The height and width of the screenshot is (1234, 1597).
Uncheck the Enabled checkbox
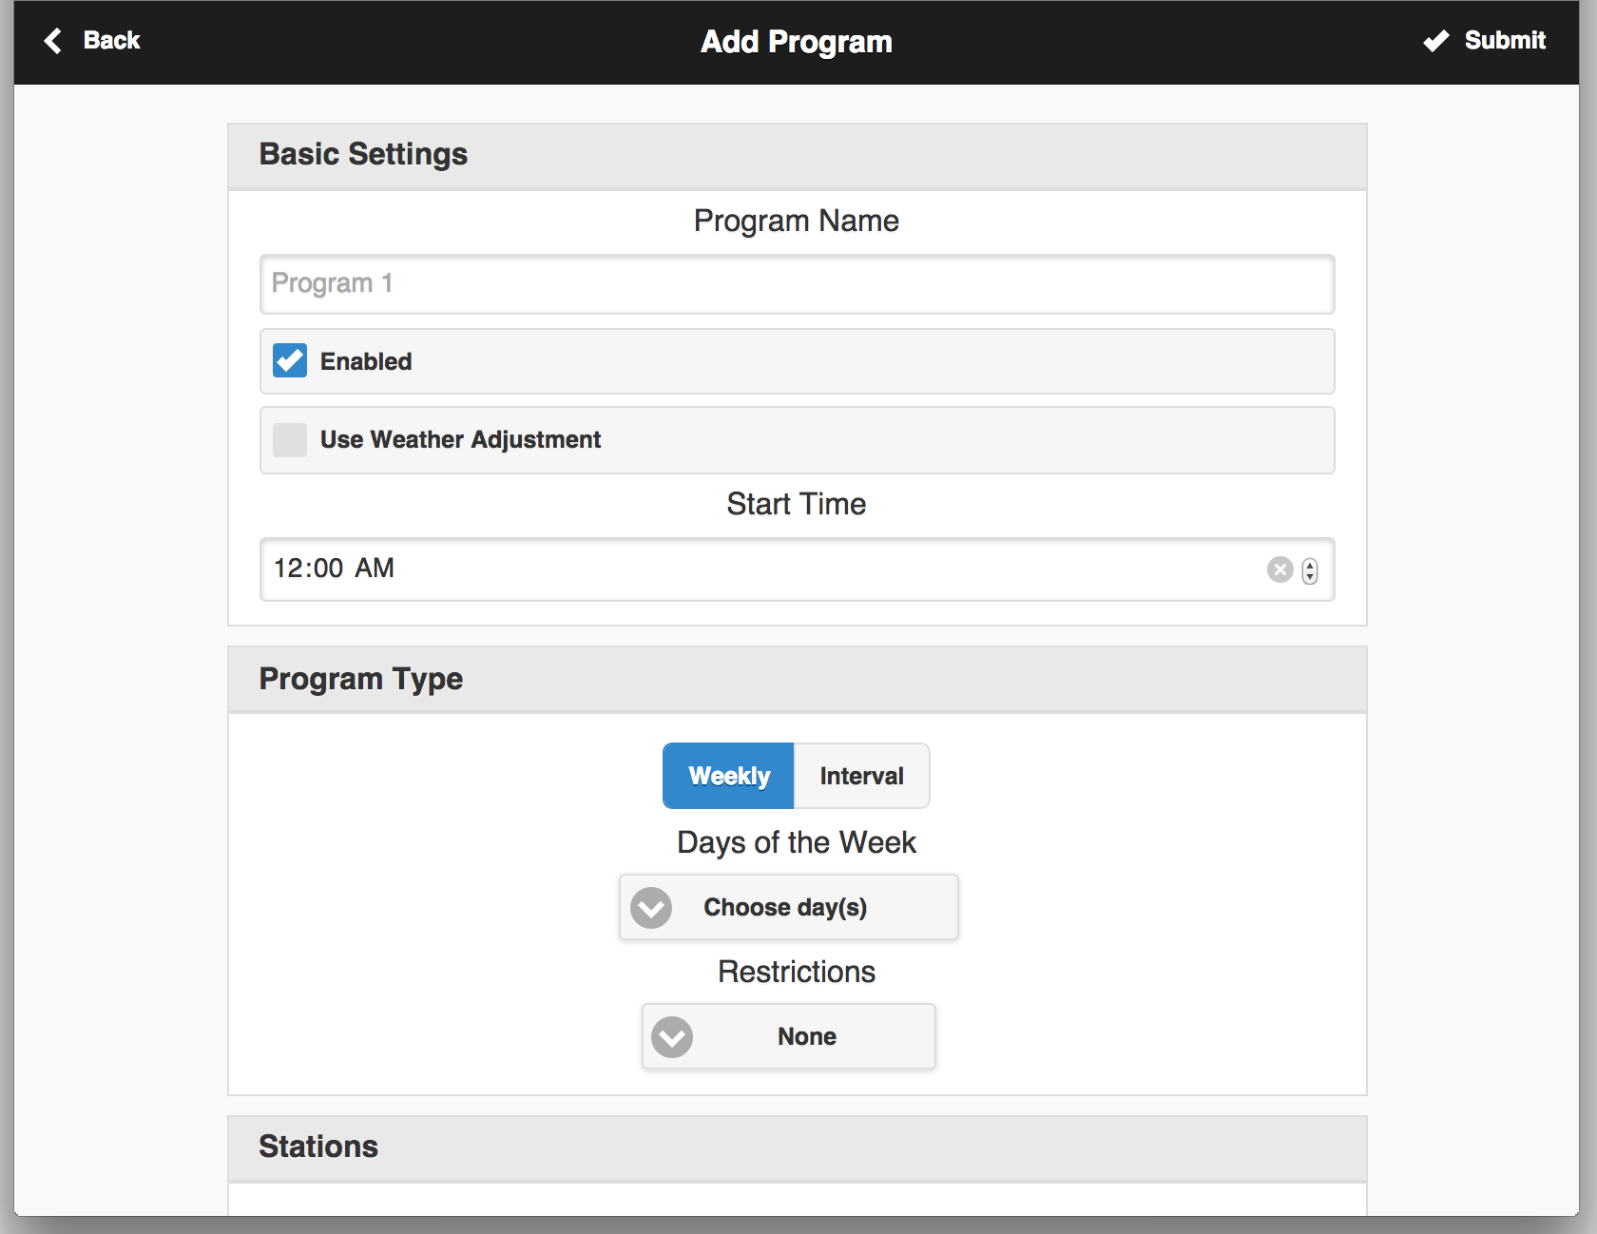point(290,361)
